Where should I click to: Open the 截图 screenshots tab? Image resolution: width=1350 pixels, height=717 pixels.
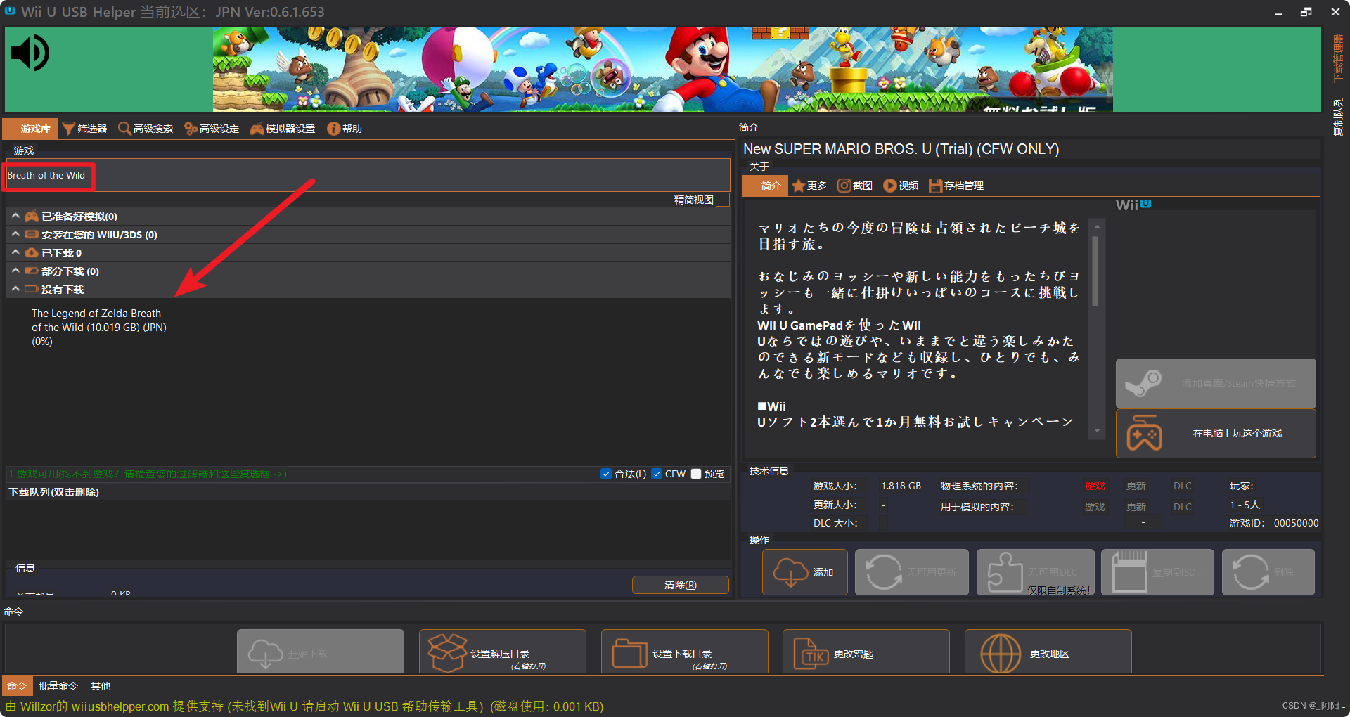pos(855,186)
